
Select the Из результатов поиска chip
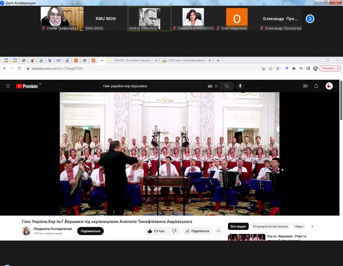[272, 226]
